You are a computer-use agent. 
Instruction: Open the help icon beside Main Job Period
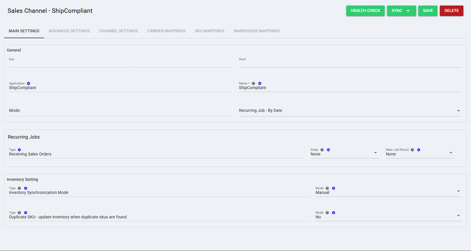(412, 150)
